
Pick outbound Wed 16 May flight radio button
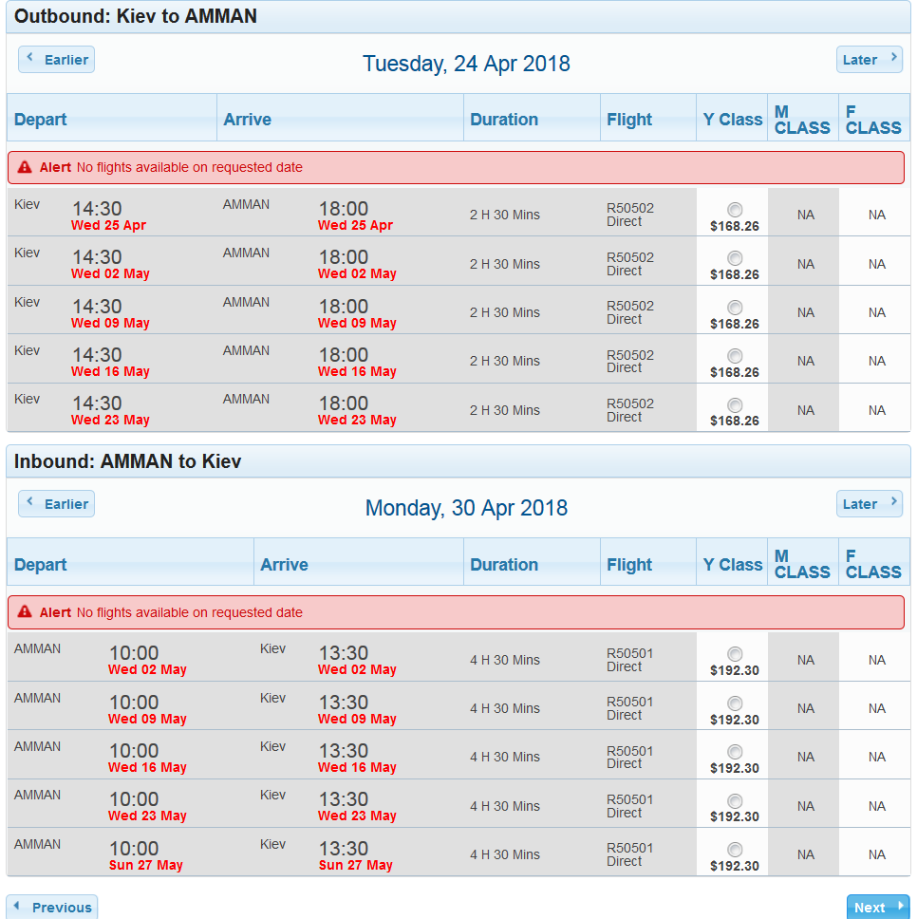click(x=735, y=356)
